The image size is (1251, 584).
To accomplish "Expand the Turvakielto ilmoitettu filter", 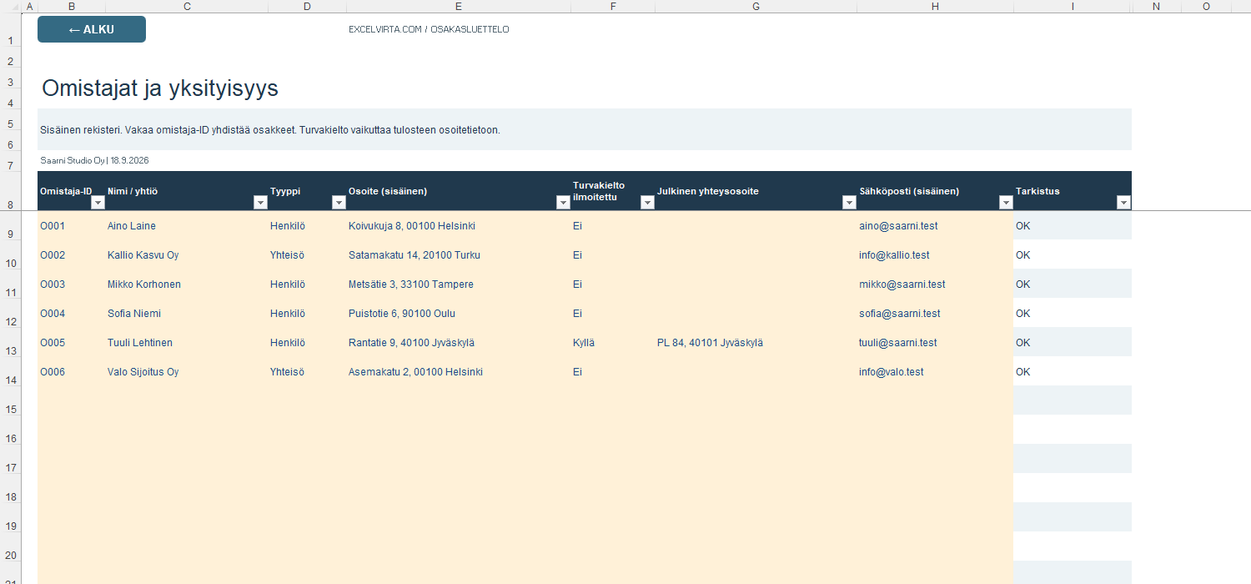I will [x=647, y=203].
